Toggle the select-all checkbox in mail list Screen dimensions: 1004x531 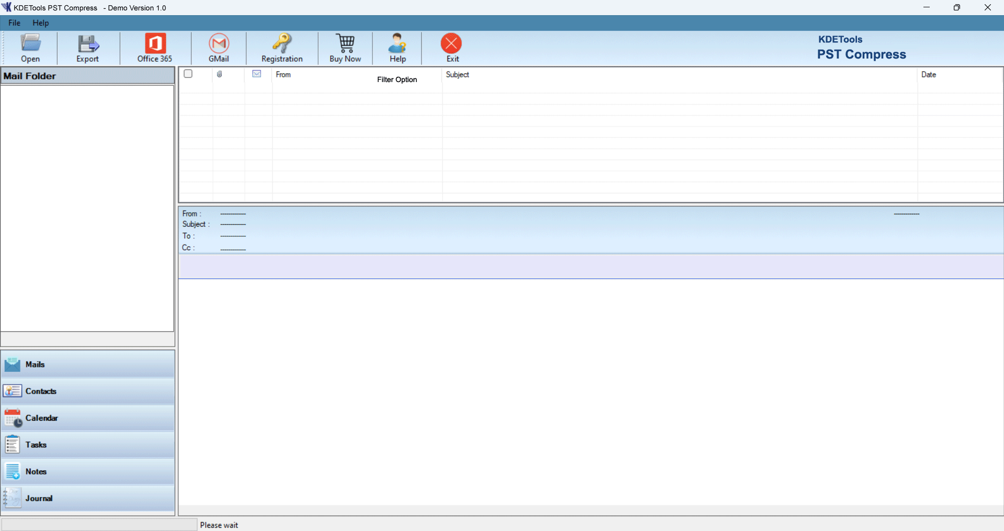pos(188,74)
